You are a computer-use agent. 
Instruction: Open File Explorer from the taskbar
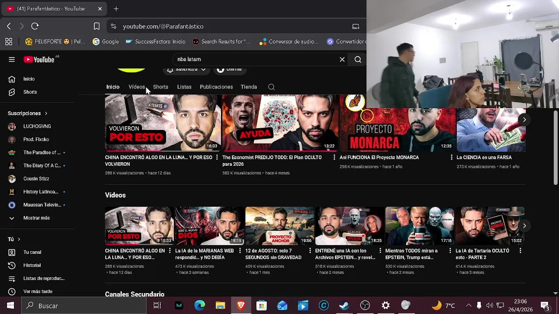(x=220, y=306)
